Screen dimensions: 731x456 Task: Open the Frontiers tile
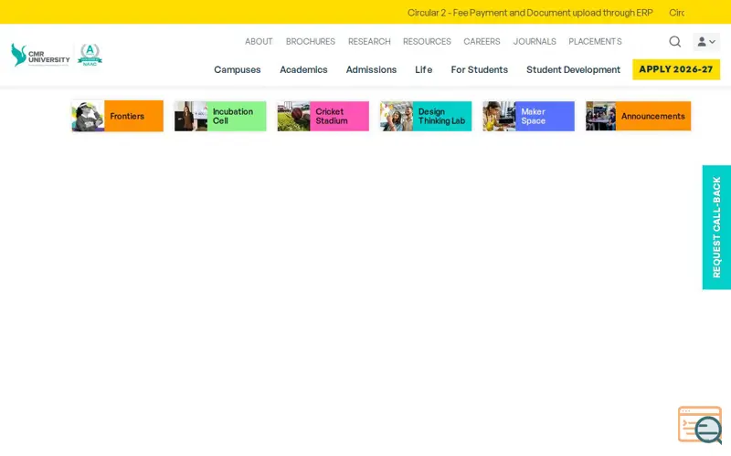point(118,117)
